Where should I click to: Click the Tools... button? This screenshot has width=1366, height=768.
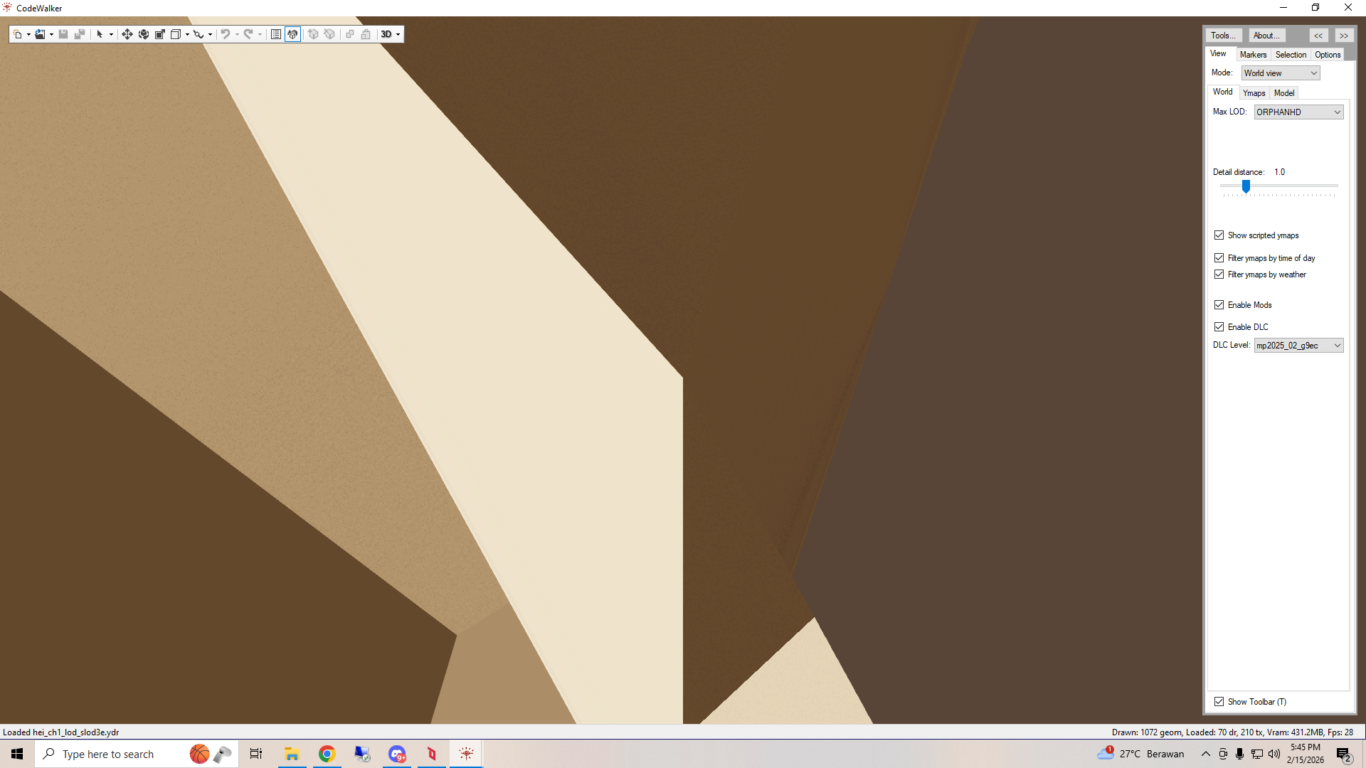[1224, 36]
